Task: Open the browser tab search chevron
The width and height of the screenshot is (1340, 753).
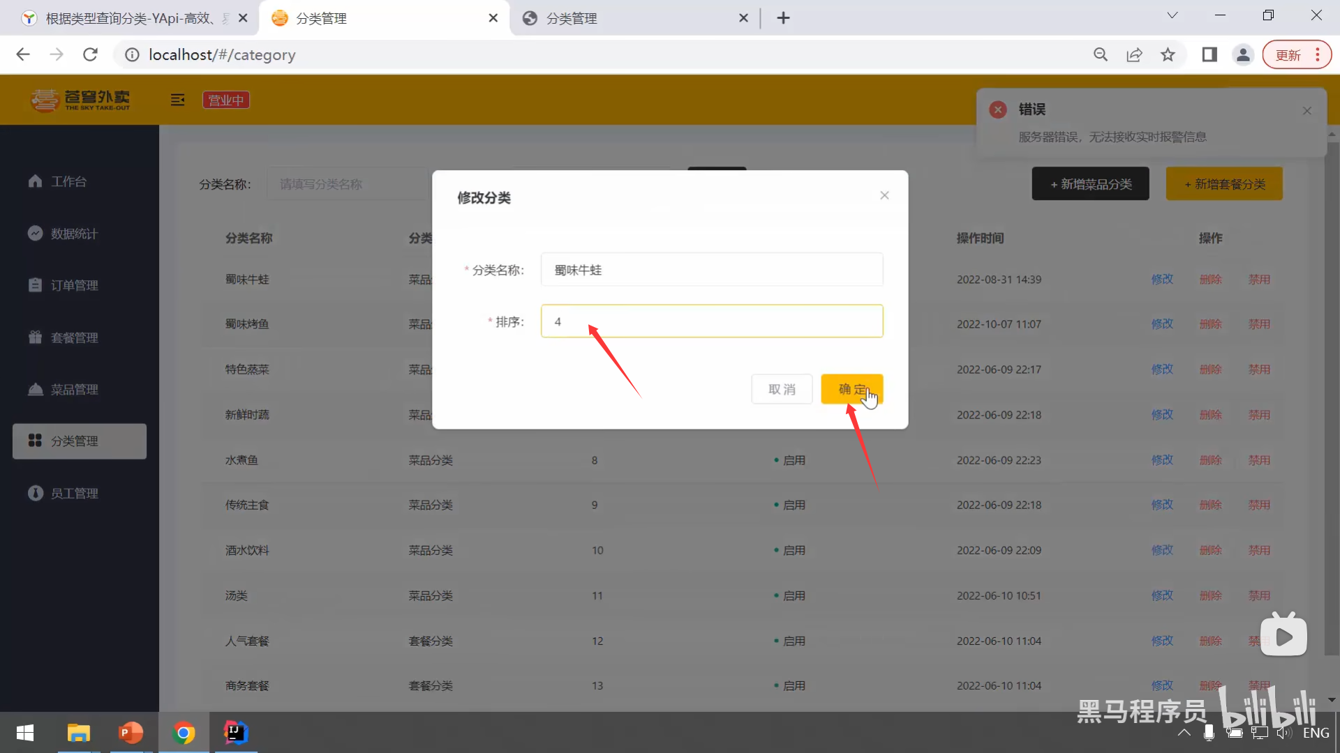Action: [1172, 15]
